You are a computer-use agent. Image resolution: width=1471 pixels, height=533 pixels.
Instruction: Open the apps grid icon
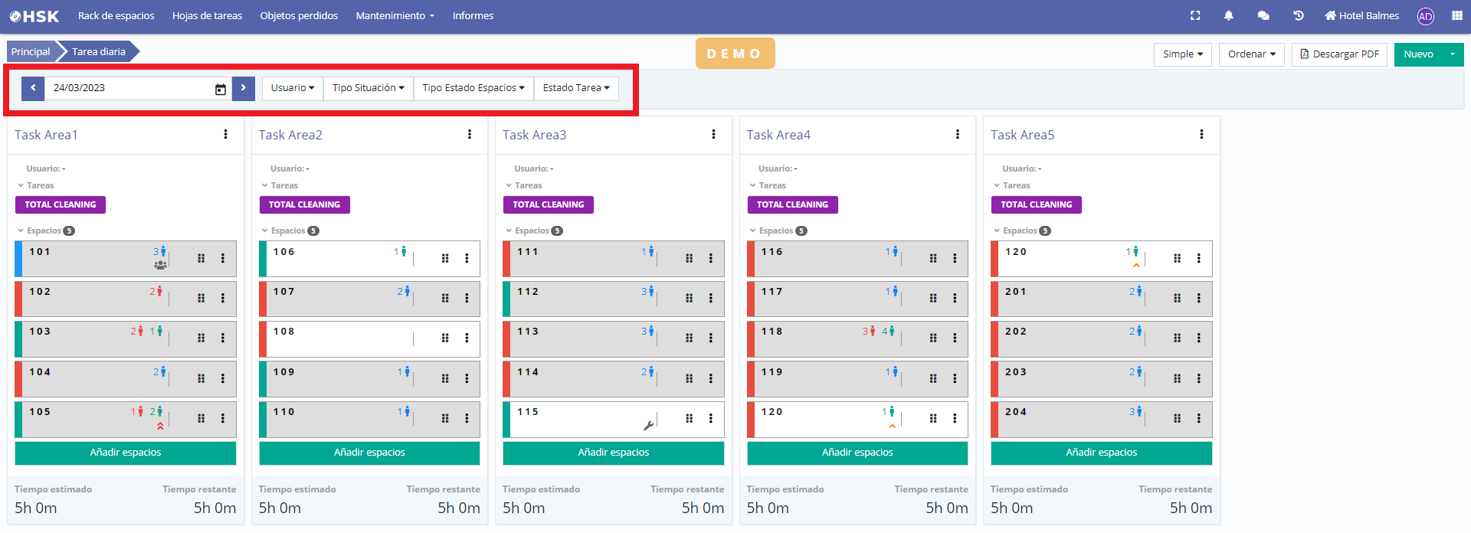coord(1456,15)
